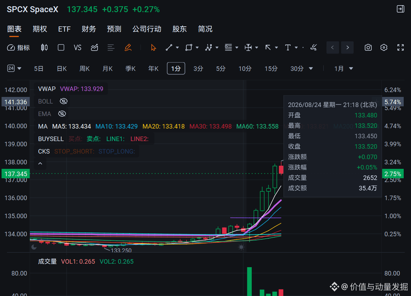Open the 指标 indicators panel
The height and width of the screenshot is (296, 411).
click(x=18, y=48)
